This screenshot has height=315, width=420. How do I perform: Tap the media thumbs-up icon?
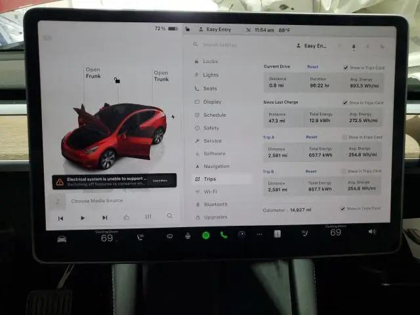pyautogui.click(x=127, y=217)
